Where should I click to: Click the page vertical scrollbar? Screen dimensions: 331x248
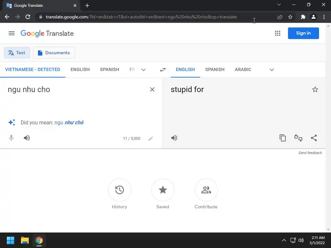tap(328, 128)
